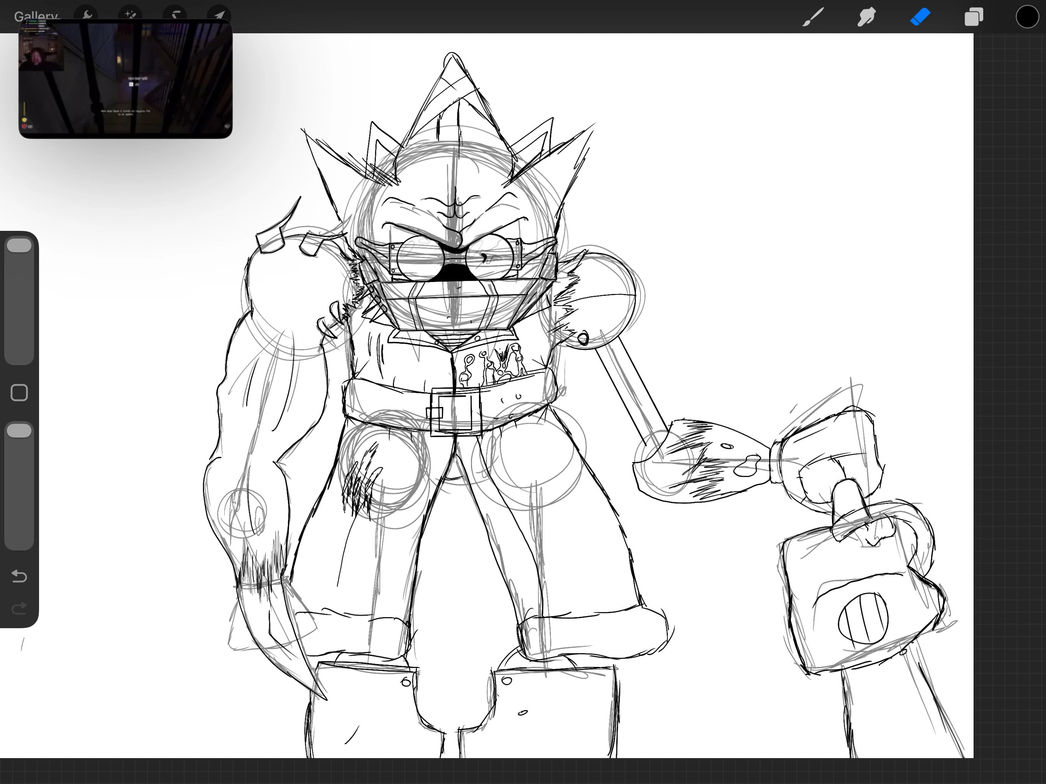Tap the picture-in-picture video overlay
This screenshot has height=784, width=1046.
125,79
